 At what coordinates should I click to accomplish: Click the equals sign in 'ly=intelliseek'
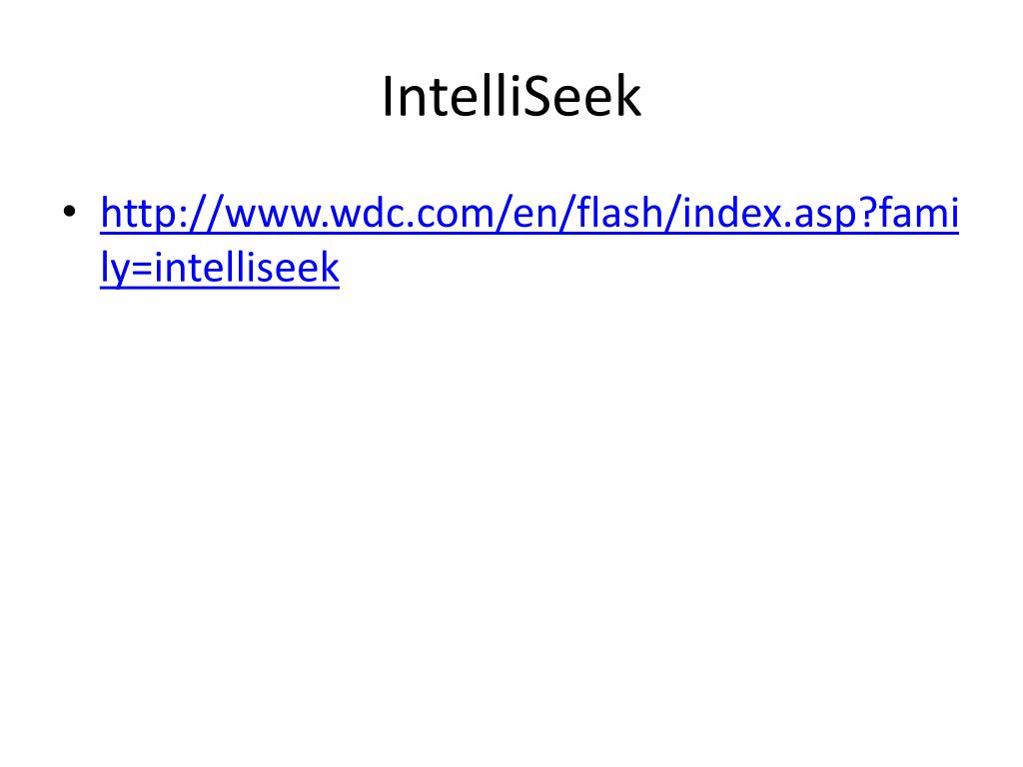[142, 269]
